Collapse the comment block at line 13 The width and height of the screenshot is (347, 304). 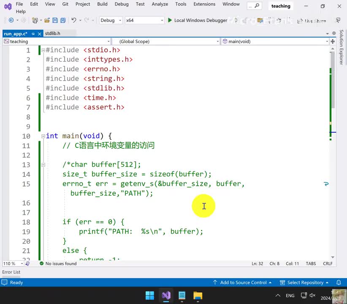click(43, 165)
